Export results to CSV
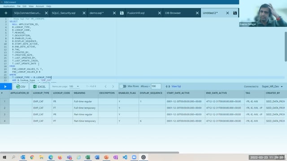This screenshot has height=161, width=287. 21,86
